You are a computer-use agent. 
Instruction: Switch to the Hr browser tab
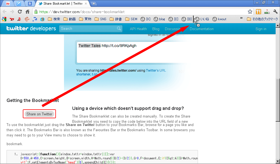8,3
